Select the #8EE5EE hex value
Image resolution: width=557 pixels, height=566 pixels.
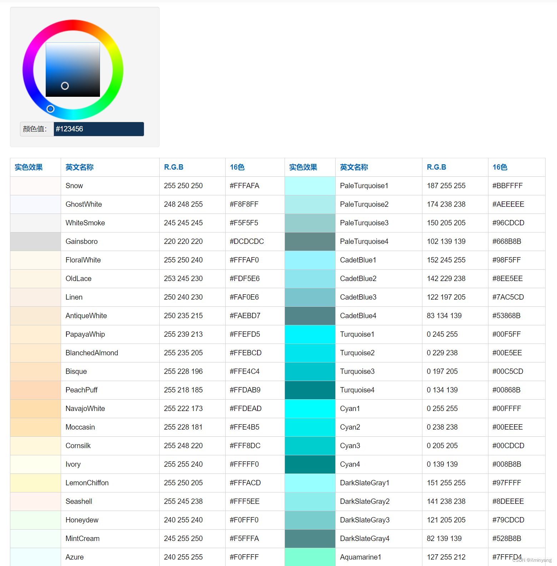507,279
